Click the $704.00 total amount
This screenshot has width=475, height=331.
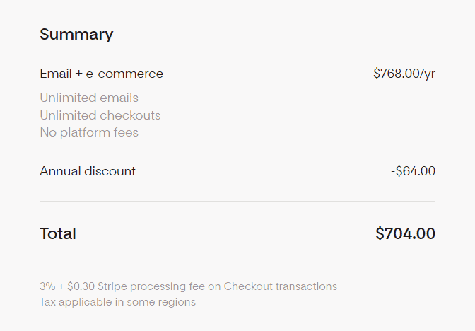click(x=405, y=233)
